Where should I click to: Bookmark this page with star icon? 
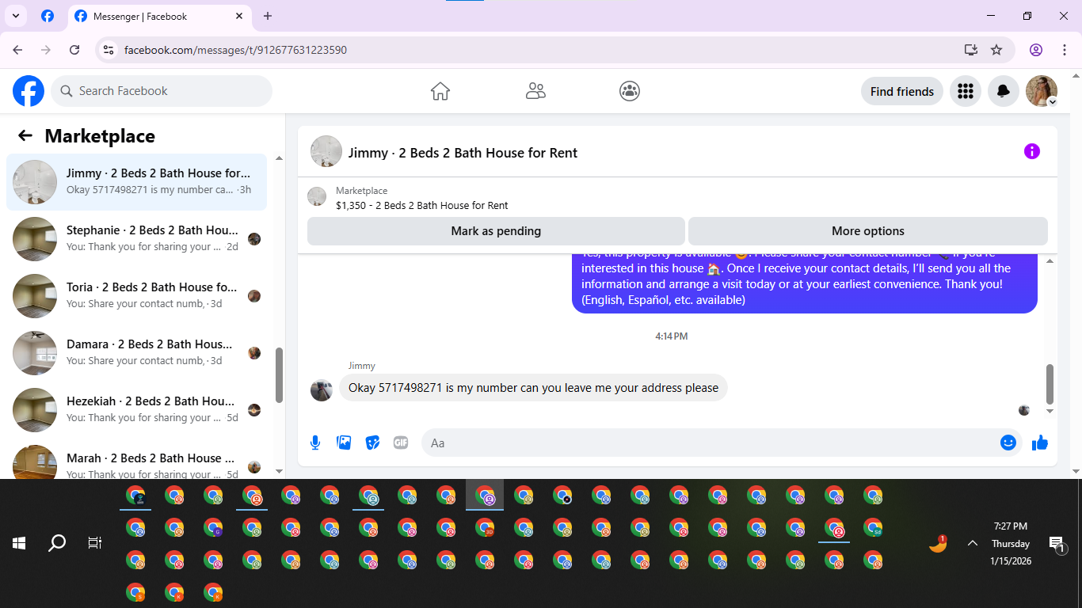click(996, 50)
